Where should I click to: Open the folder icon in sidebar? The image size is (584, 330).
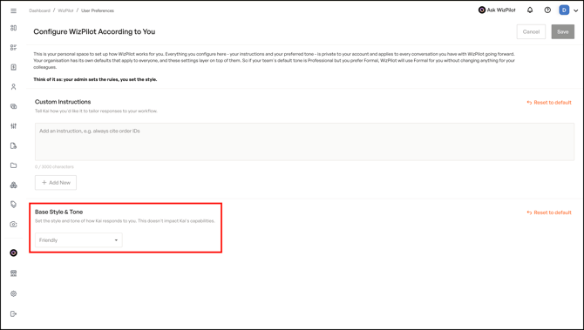click(13, 165)
